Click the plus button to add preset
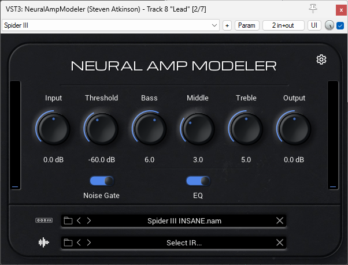The height and width of the screenshot is (265, 348). pos(227,25)
